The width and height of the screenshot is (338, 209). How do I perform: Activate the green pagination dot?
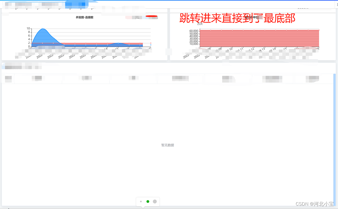click(148, 201)
